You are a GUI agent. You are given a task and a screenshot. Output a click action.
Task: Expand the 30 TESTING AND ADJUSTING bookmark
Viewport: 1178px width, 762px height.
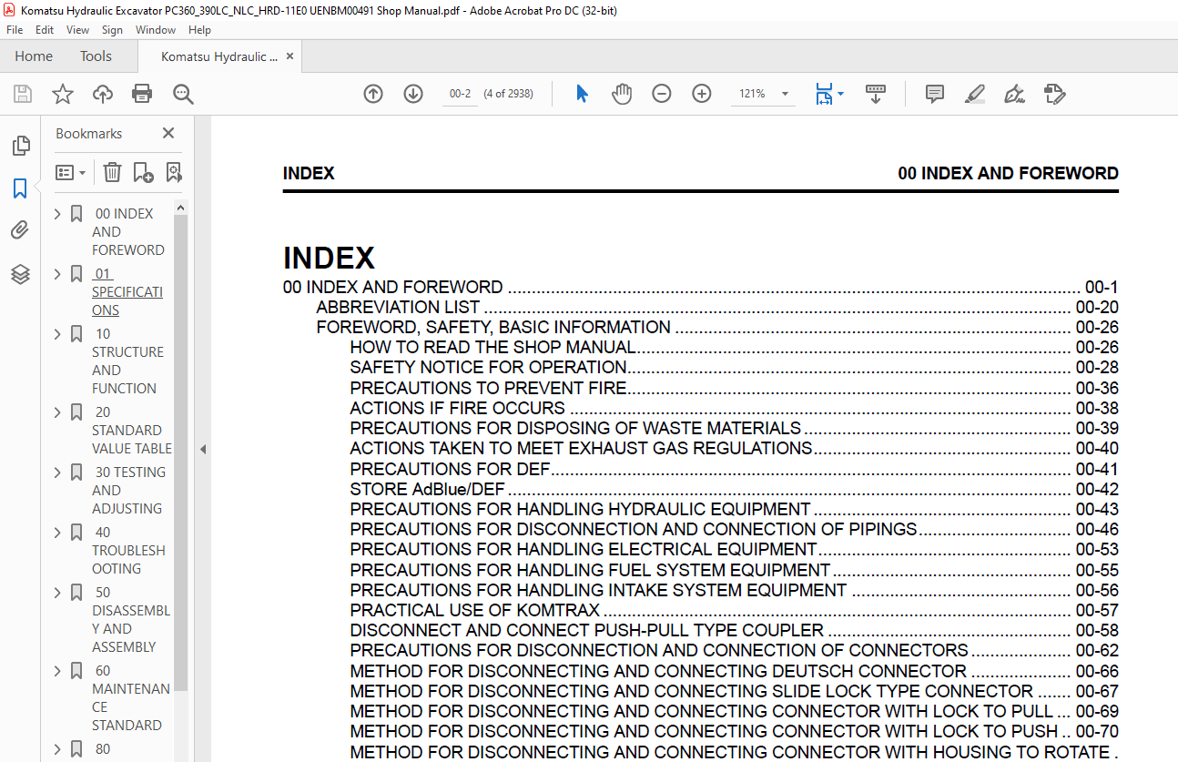(58, 472)
